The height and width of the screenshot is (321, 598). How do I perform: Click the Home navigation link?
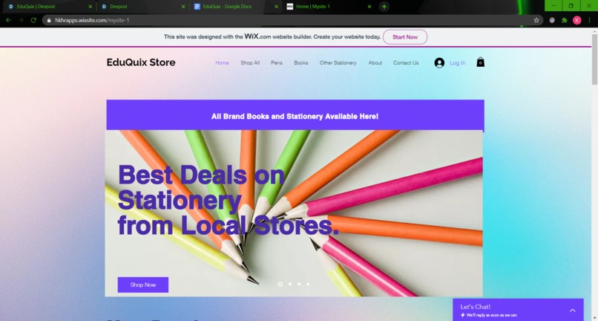click(x=223, y=62)
